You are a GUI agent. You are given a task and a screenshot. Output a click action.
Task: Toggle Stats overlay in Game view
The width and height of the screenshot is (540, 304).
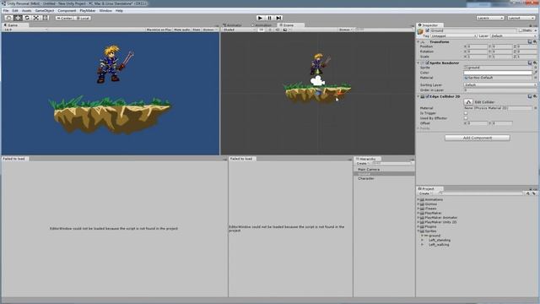click(197, 30)
